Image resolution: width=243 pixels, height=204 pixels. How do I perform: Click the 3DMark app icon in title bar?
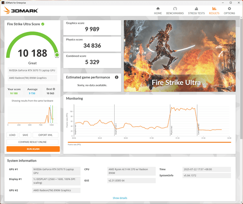3,3
